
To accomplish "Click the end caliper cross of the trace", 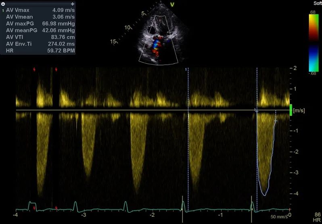I will (x=276, y=120).
